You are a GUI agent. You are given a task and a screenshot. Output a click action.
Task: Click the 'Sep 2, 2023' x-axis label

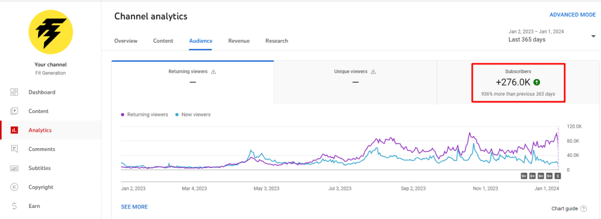(413, 189)
